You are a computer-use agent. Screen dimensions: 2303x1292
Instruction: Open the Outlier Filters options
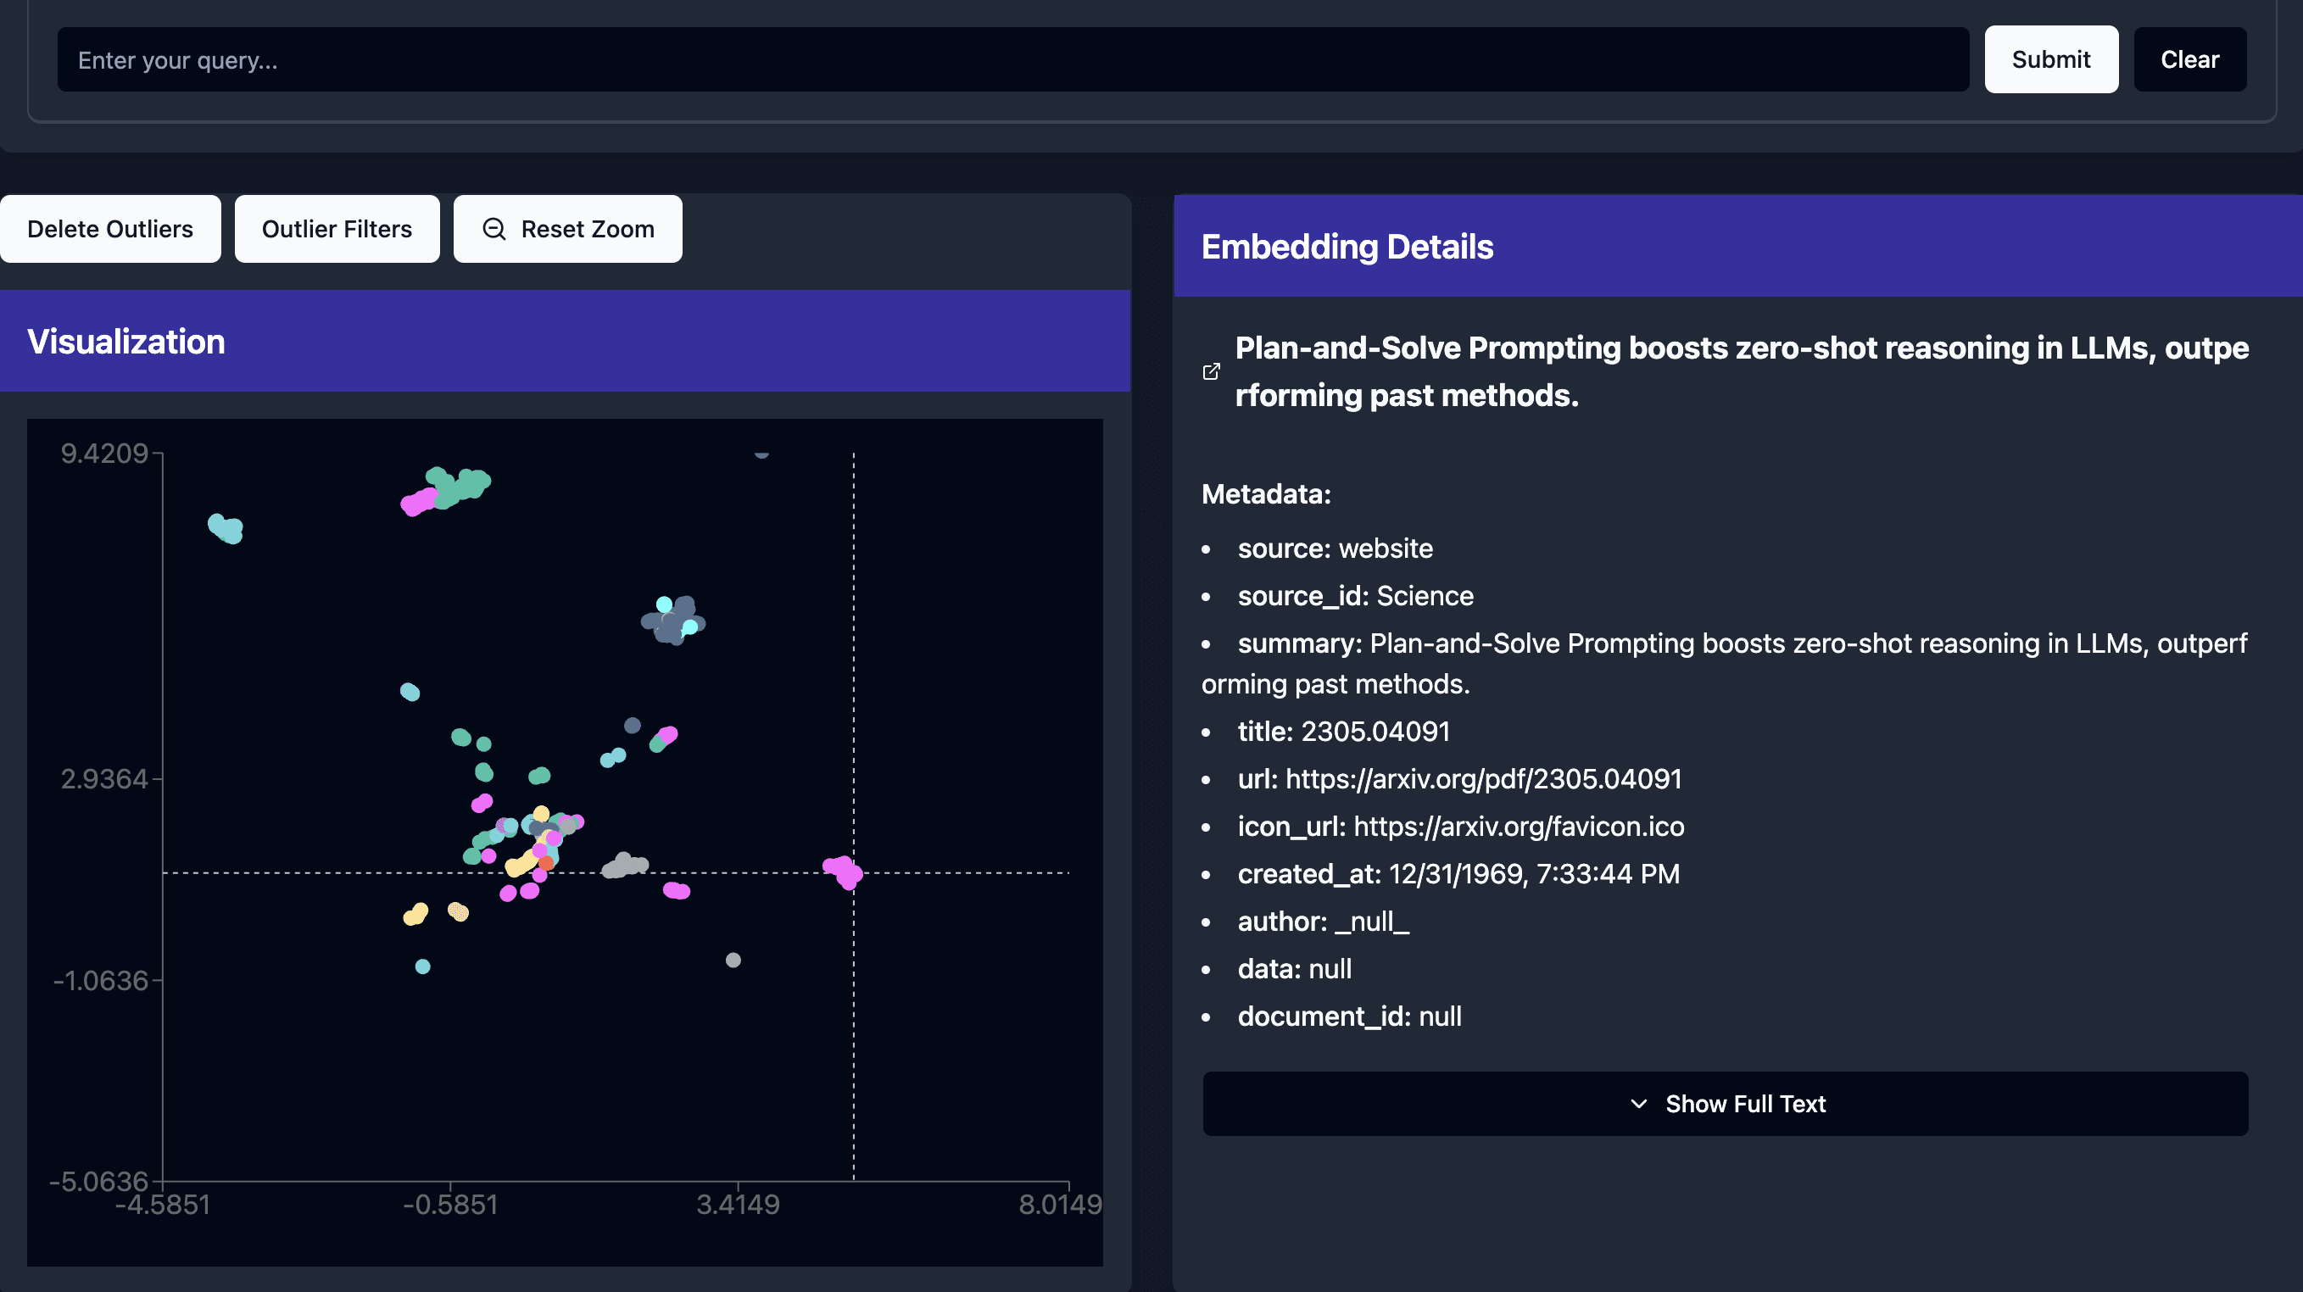coord(337,229)
